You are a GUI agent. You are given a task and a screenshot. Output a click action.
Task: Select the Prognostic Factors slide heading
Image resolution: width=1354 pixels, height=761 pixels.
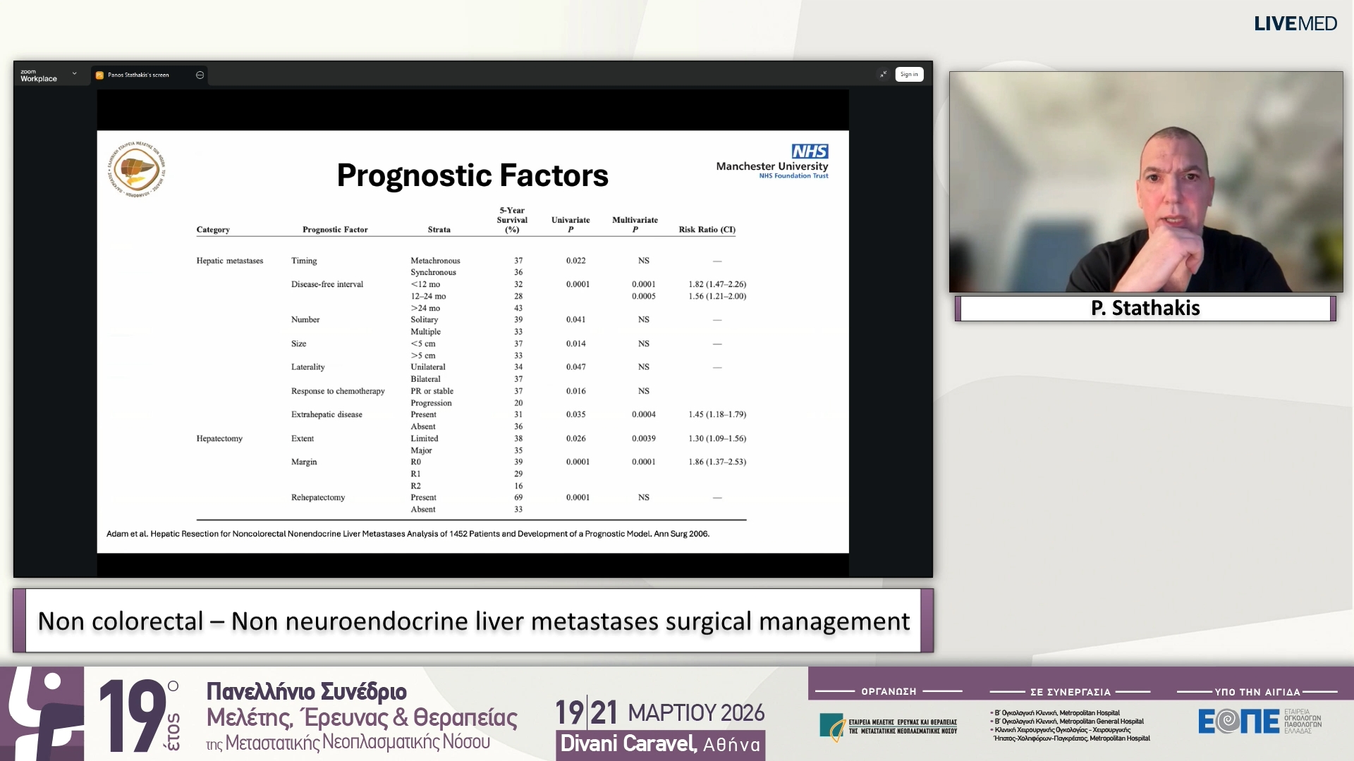[x=472, y=175]
